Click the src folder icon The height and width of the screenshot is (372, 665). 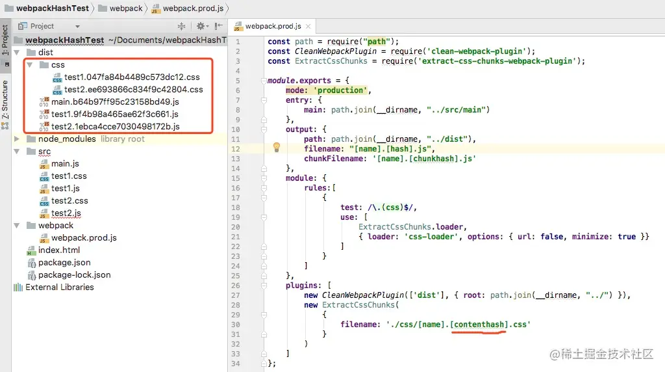click(x=31, y=151)
